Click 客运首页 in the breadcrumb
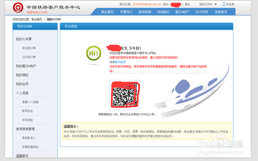Image resolution: width=258 pixels, height=161 pixels. (x=37, y=19)
